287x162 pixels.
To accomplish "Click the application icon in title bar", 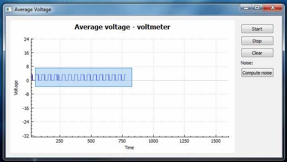I will click(9, 10).
